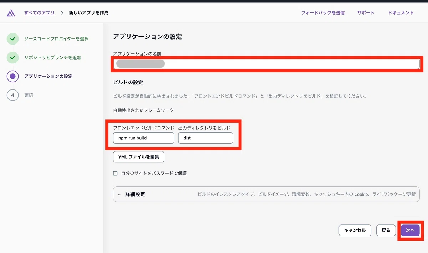
Task: Click the ビルドの設定 heading
Action: 128,82
